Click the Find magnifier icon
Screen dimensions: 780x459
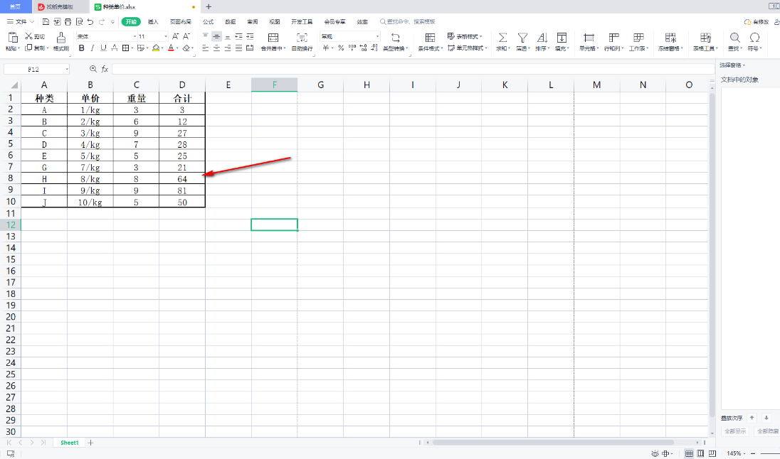[x=734, y=38]
